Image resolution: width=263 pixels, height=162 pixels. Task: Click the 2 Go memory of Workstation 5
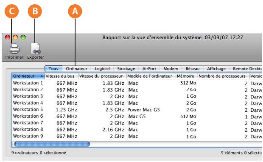point(191,110)
